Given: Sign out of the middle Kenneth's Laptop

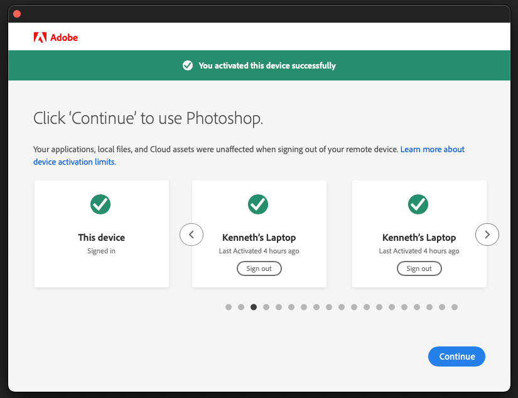Looking at the screenshot, I should 259,268.
